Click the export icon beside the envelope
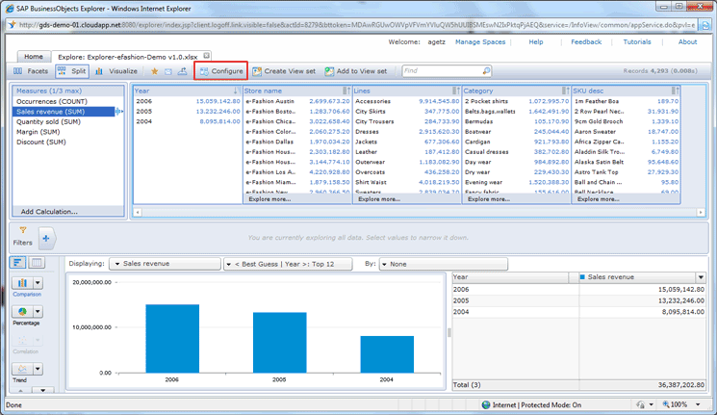This screenshot has width=717, height=415. (182, 71)
